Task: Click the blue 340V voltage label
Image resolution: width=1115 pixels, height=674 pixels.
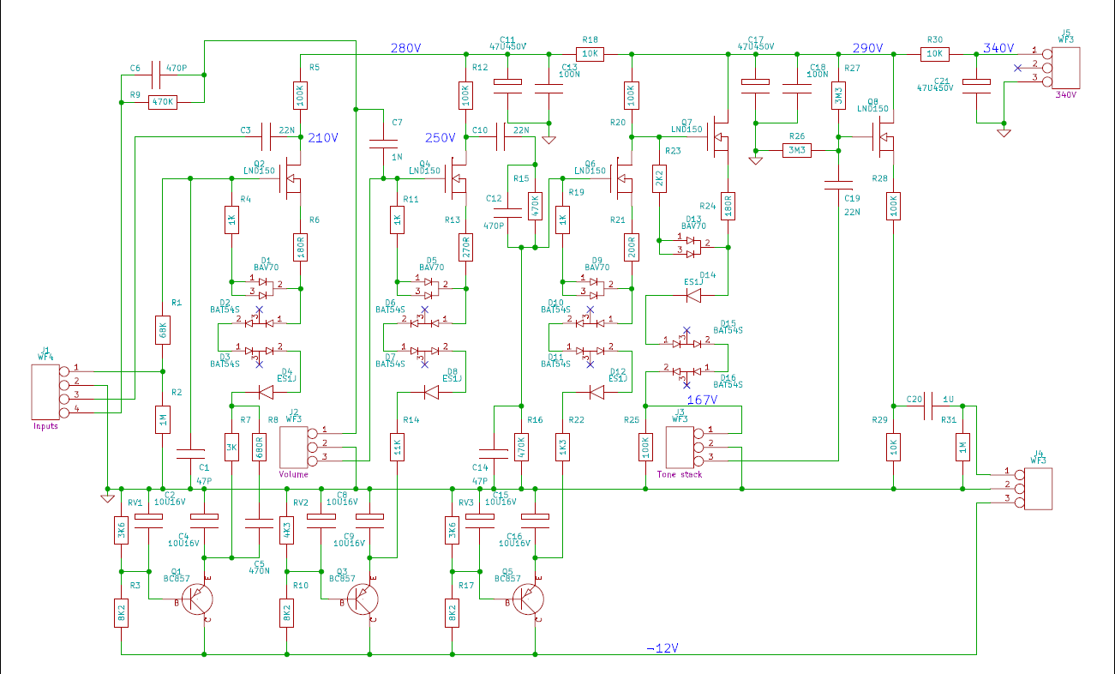Action: pyautogui.click(x=998, y=48)
